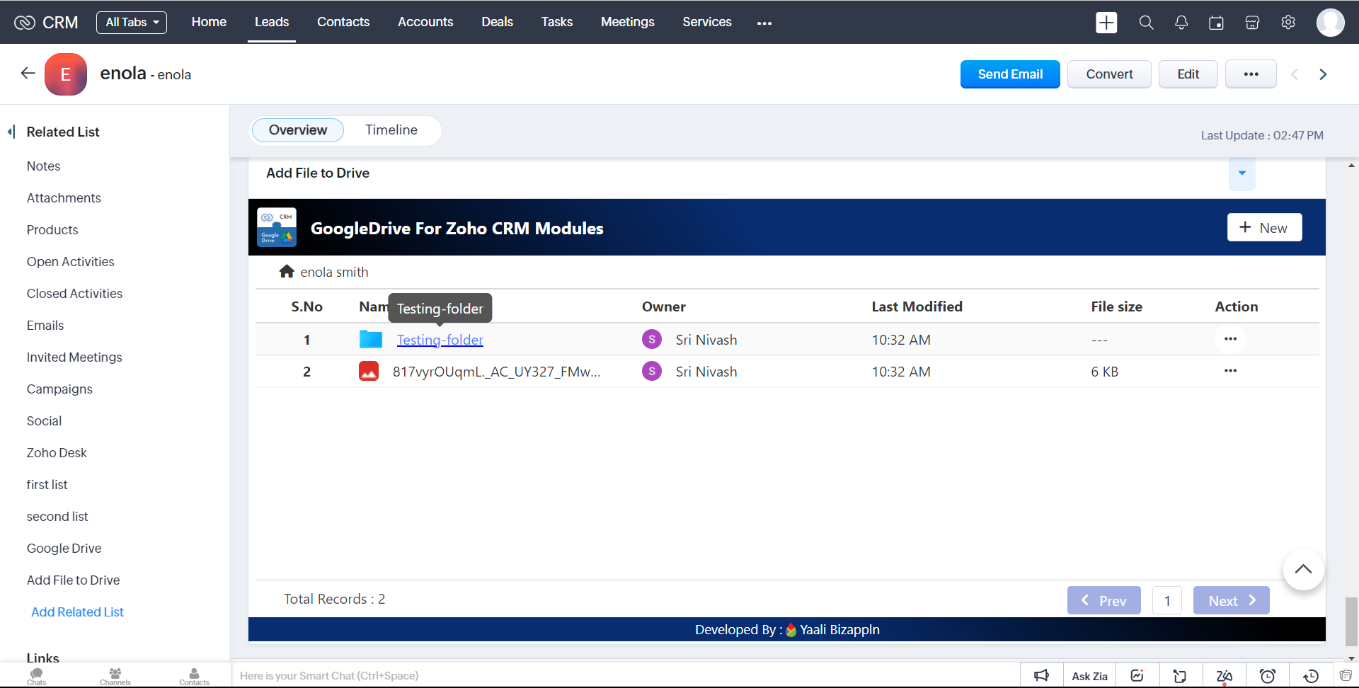
Task: Open the notifications bell icon
Action: click(1181, 23)
